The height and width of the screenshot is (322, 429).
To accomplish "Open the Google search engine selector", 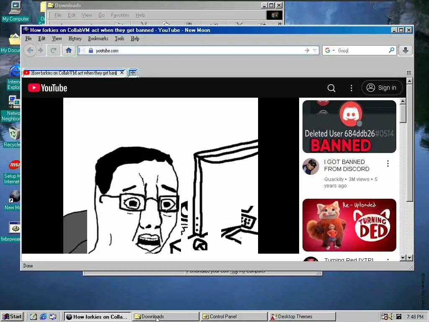I will click(330, 50).
